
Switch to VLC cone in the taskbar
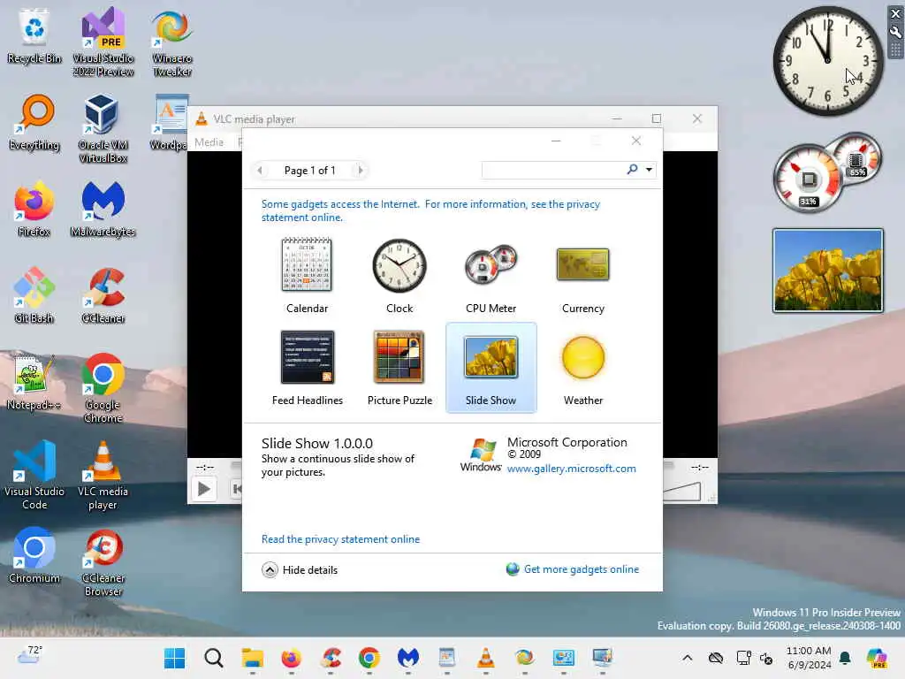tap(486, 658)
